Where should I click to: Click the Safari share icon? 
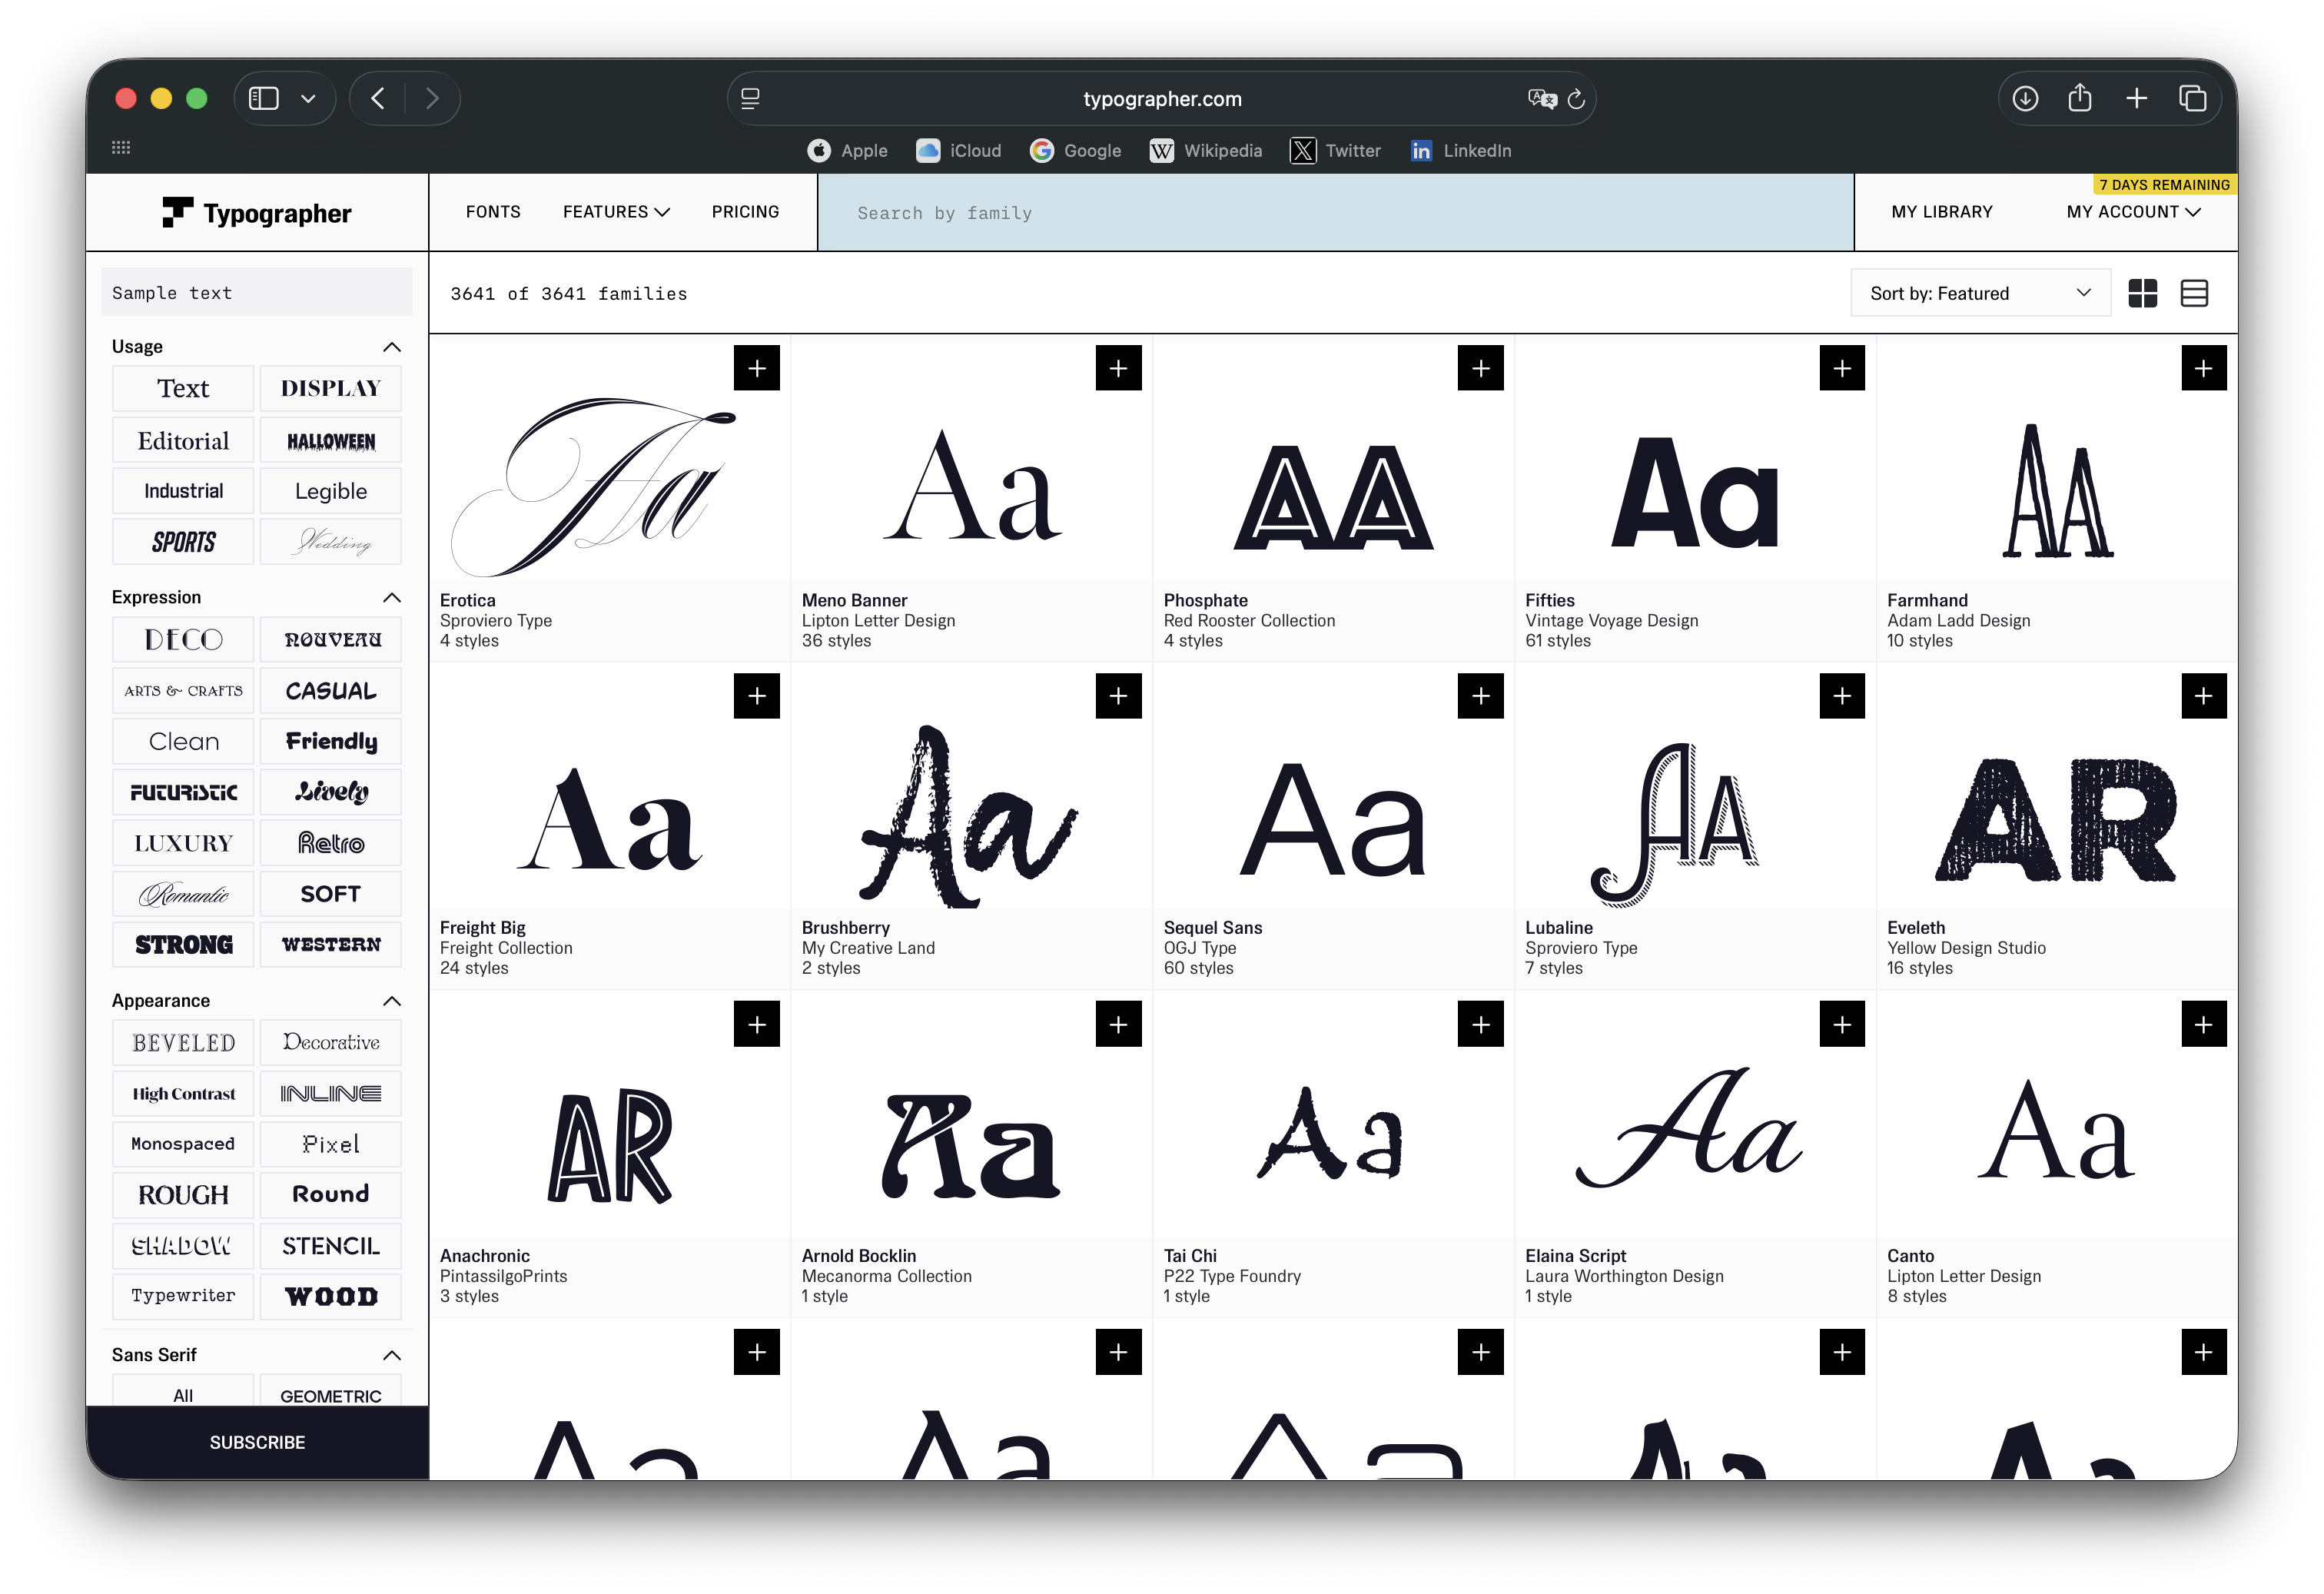[x=2080, y=98]
